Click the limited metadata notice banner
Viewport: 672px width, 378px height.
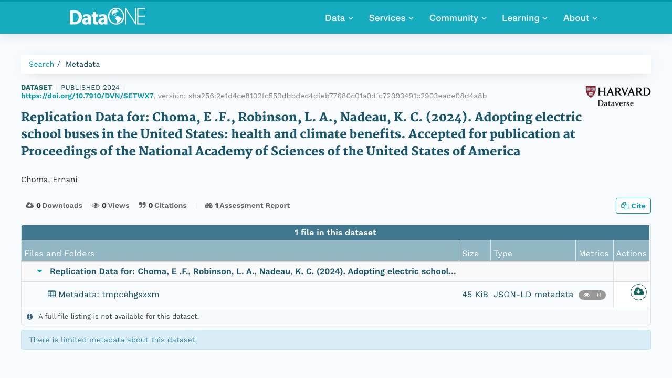[336, 340]
